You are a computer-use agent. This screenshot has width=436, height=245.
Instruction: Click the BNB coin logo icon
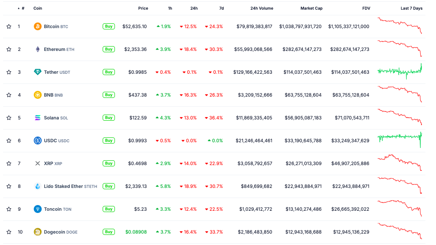38,95
